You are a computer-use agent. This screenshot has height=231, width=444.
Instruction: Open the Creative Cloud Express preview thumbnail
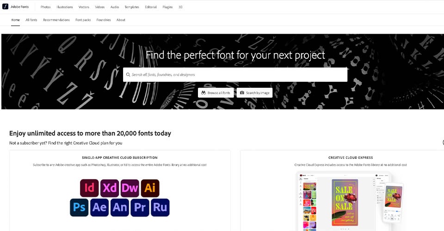(351, 201)
